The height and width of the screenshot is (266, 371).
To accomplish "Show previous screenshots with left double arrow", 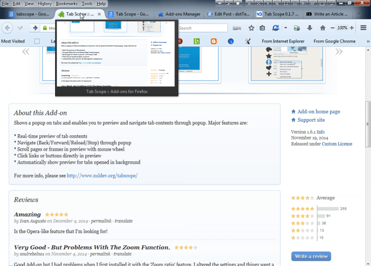I will click(x=26, y=52).
